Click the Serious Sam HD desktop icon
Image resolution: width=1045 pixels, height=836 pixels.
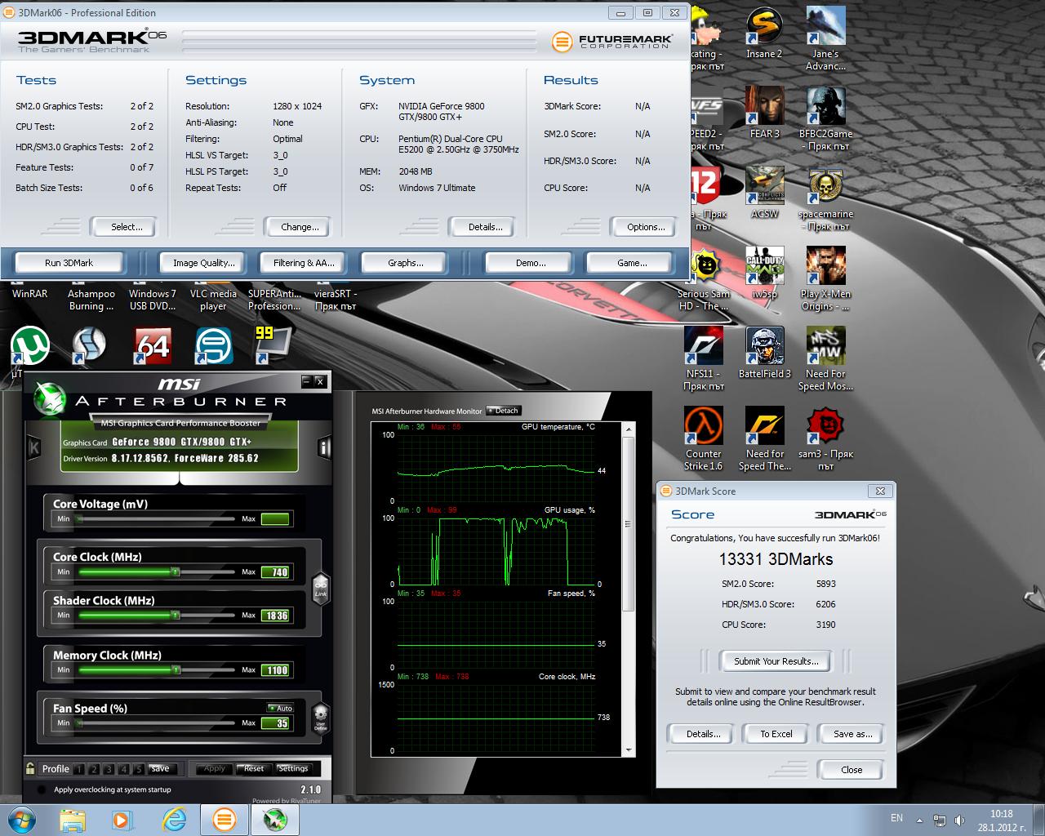click(704, 279)
